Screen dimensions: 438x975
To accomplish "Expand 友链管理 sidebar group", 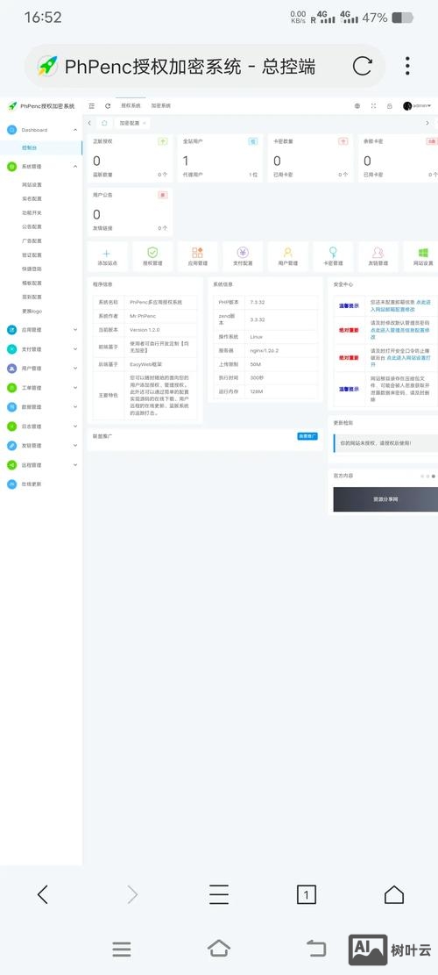I will tap(41, 445).
